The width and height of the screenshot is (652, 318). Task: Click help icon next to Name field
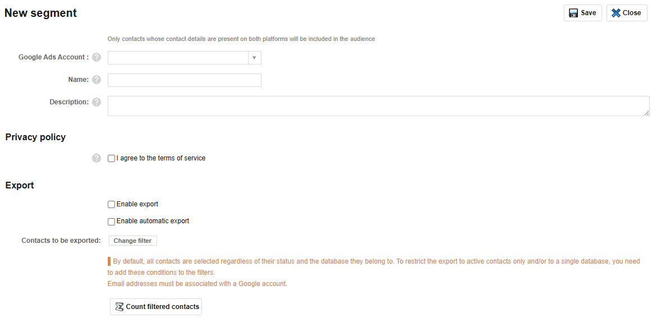97,80
